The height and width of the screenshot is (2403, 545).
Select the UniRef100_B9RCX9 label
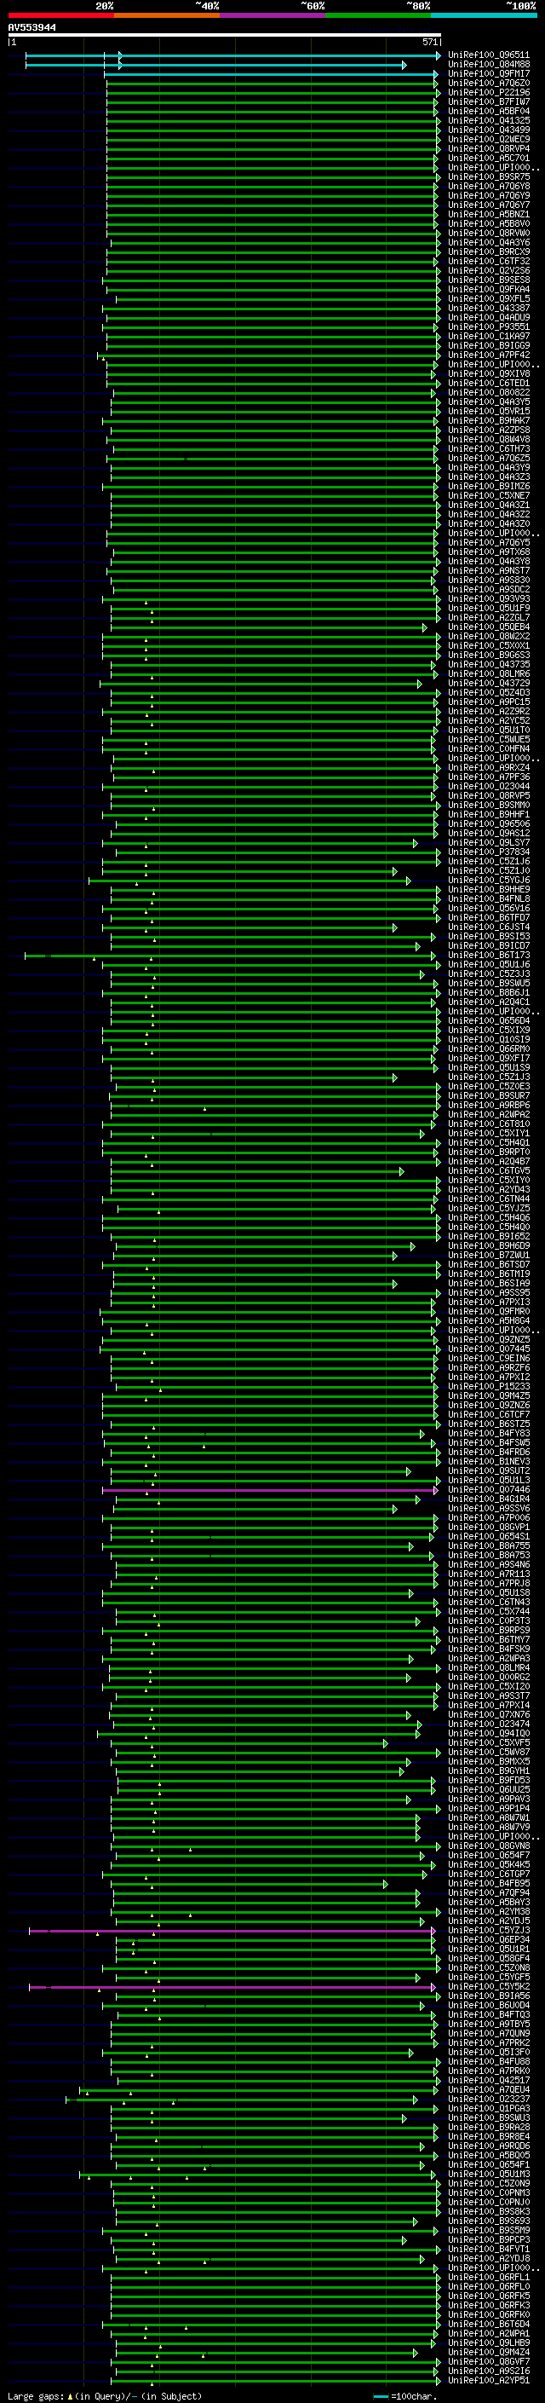[488, 251]
